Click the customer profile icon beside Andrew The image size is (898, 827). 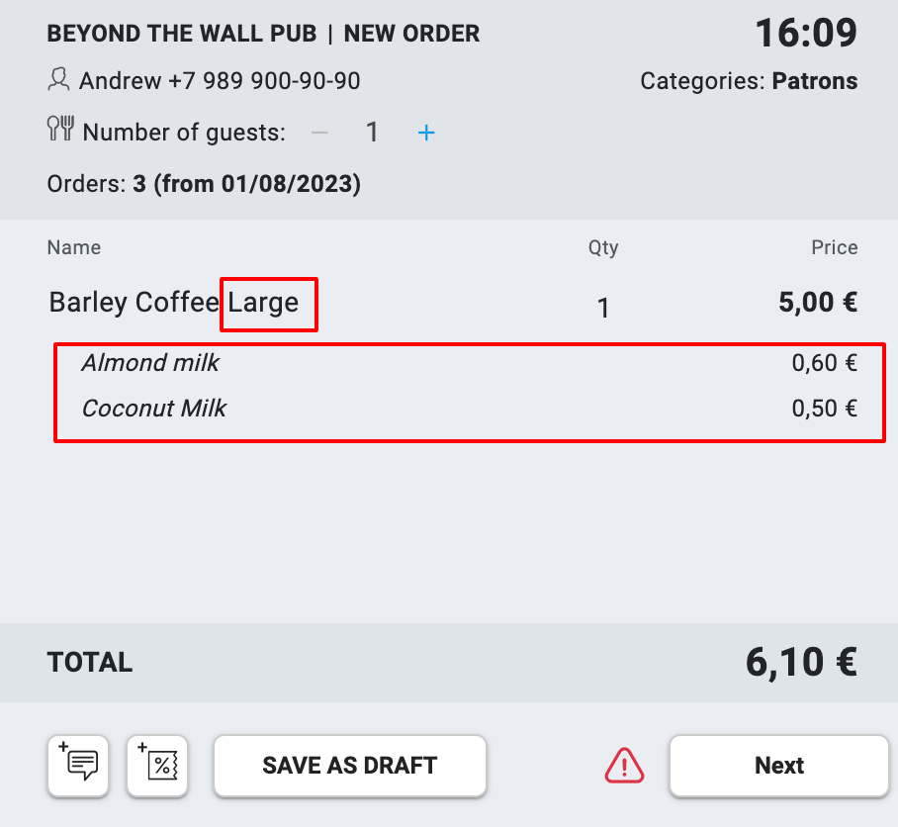pyautogui.click(x=59, y=79)
